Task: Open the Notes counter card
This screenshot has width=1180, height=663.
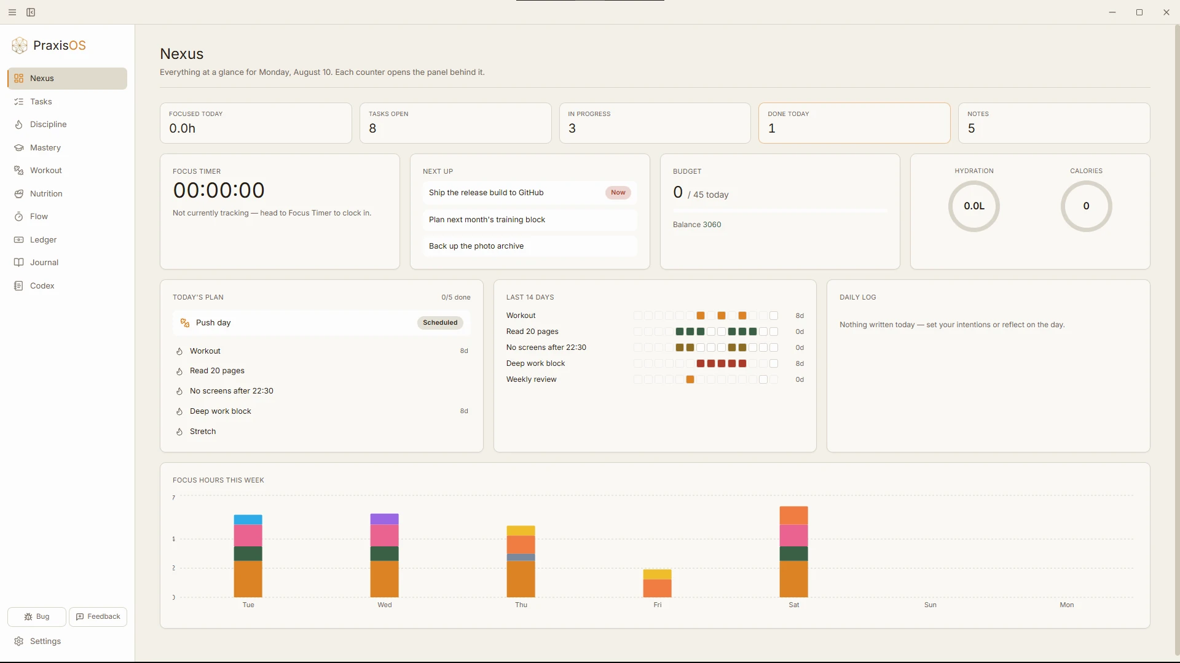Action: tap(1054, 123)
